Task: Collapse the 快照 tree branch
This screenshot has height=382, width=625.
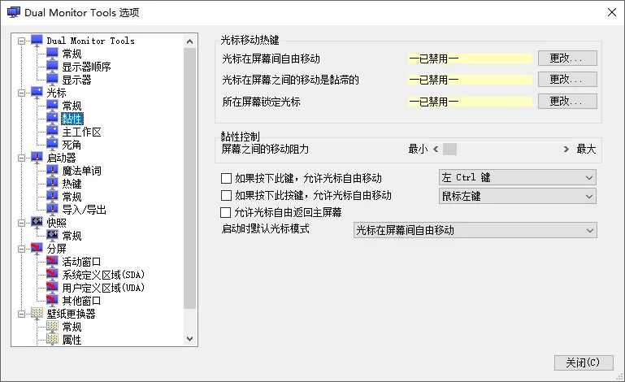Action: pos(21,223)
